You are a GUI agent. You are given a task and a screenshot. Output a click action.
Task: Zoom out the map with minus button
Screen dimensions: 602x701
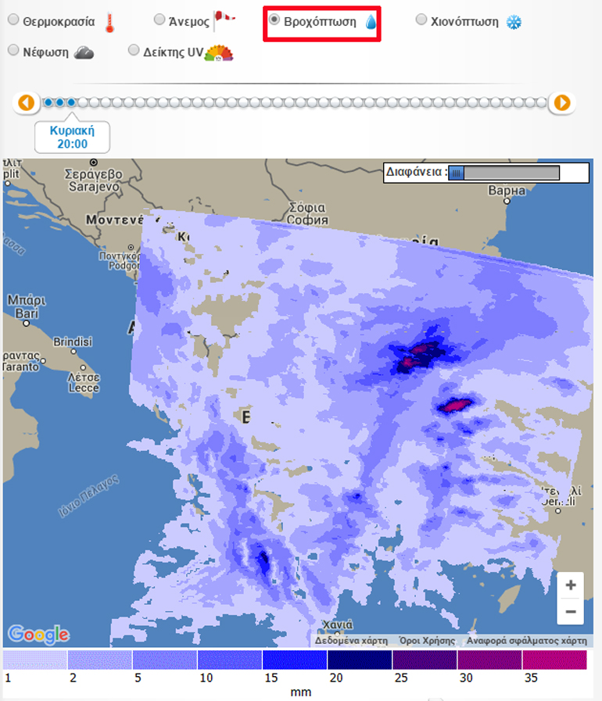(571, 611)
